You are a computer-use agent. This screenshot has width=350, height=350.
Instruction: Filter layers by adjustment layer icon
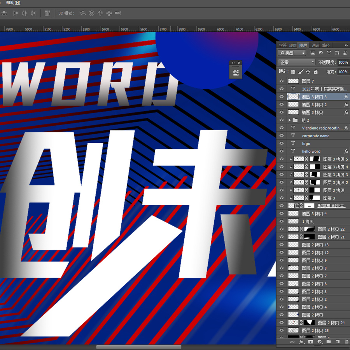(x=321, y=52)
